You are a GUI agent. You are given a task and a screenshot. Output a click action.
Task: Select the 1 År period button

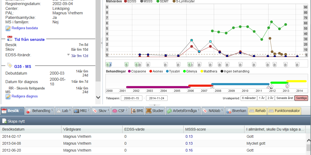tap(261, 98)
